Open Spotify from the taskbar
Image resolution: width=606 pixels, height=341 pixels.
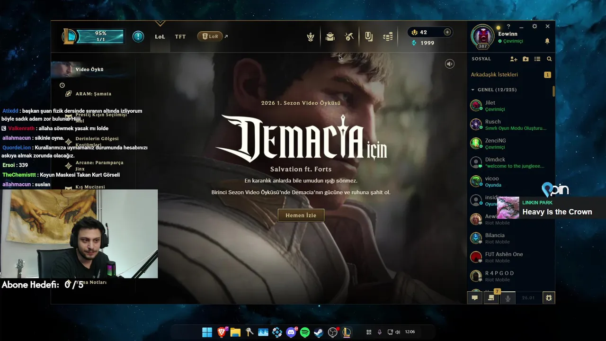click(x=305, y=332)
